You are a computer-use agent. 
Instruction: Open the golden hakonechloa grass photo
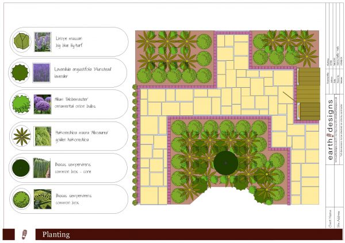pos(43,136)
